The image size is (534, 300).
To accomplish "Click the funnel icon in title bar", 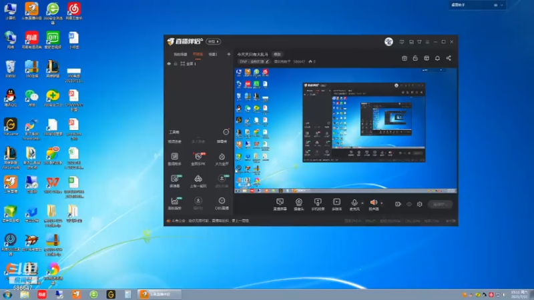I will pos(419,42).
